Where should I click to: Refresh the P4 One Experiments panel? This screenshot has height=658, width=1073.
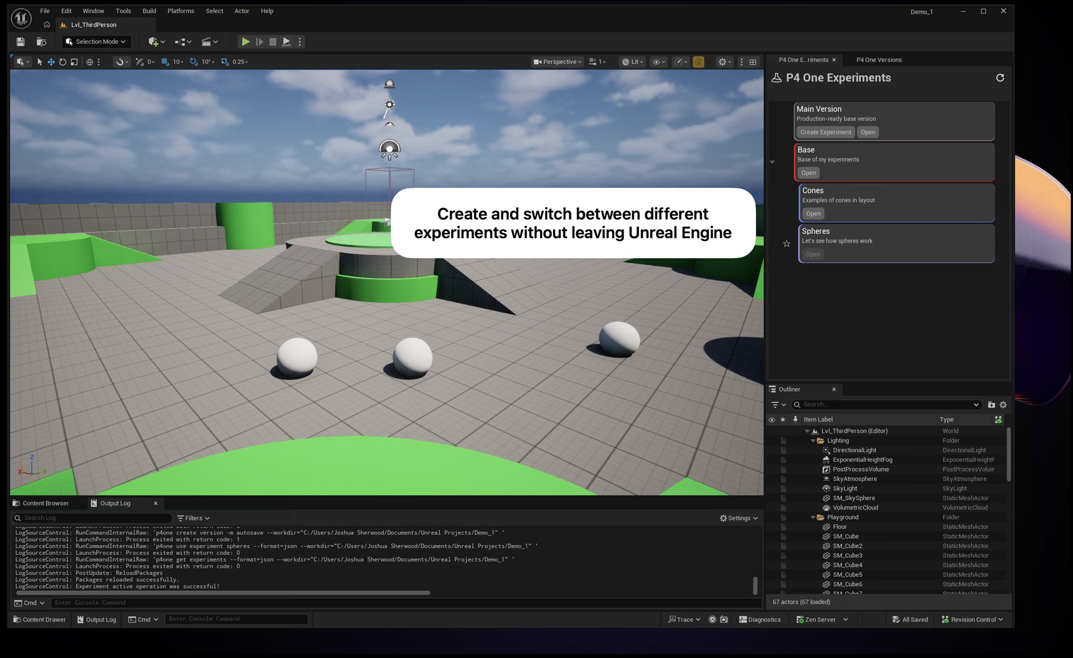[x=1000, y=78]
